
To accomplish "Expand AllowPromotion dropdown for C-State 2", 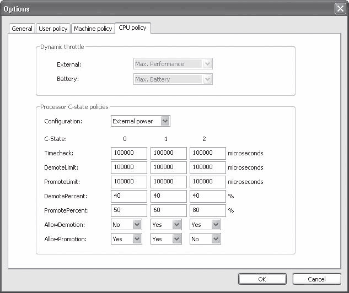I will coord(205,239).
